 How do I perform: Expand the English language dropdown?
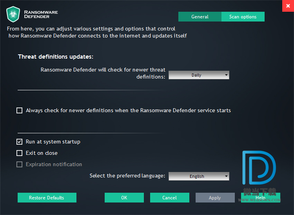coord(199,176)
